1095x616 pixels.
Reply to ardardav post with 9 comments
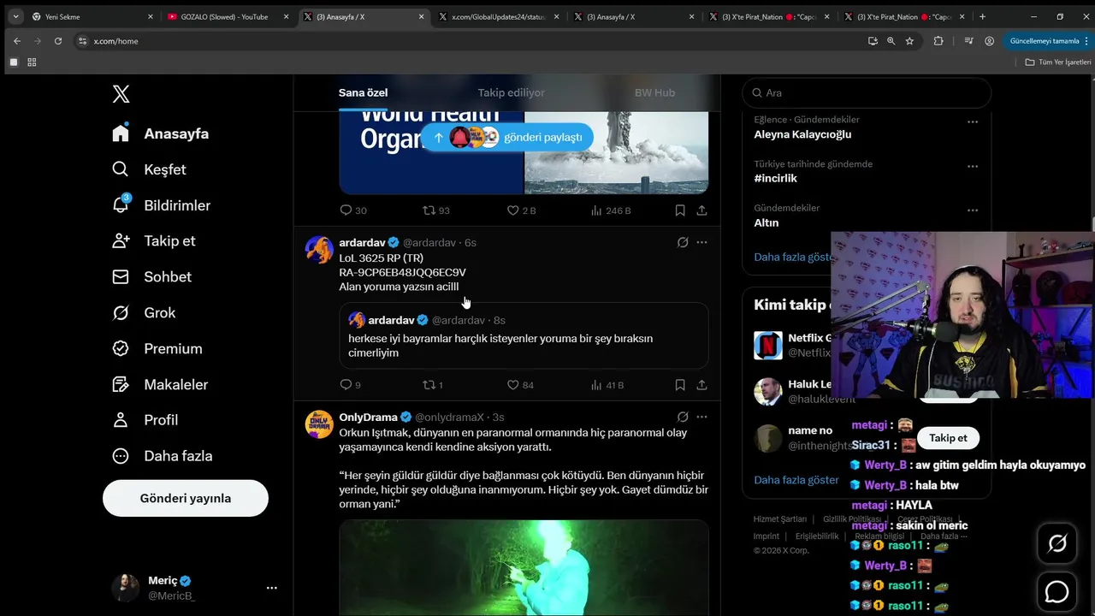point(351,385)
